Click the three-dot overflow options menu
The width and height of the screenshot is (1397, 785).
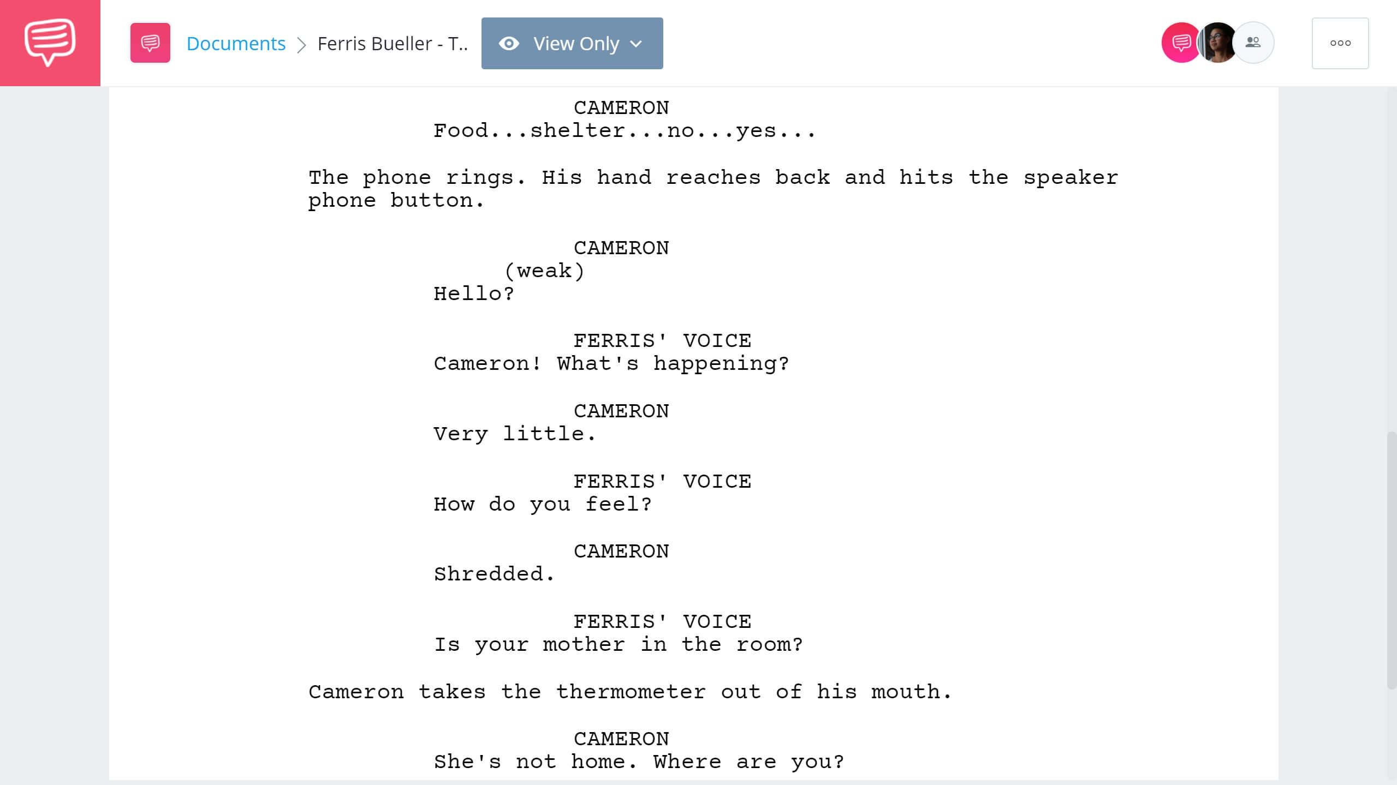(x=1340, y=43)
